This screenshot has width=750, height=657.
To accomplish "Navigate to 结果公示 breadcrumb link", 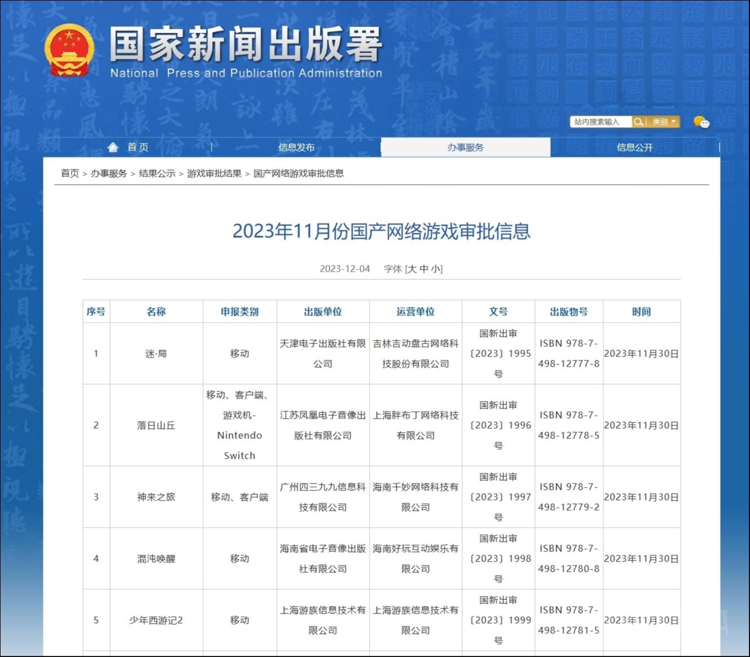I will (157, 173).
